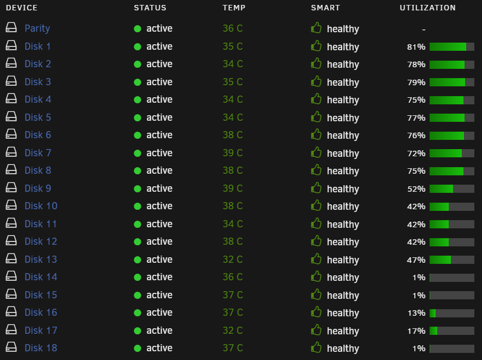Open the Disk 16 device link
This screenshot has height=360, width=482.
[41, 312]
